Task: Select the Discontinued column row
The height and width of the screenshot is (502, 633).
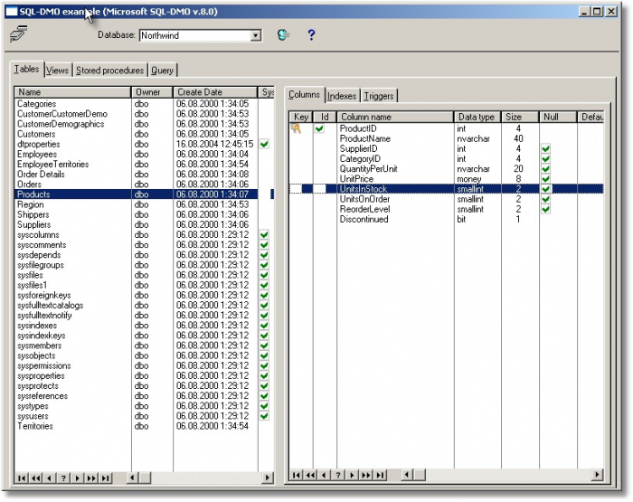Action: (x=446, y=220)
